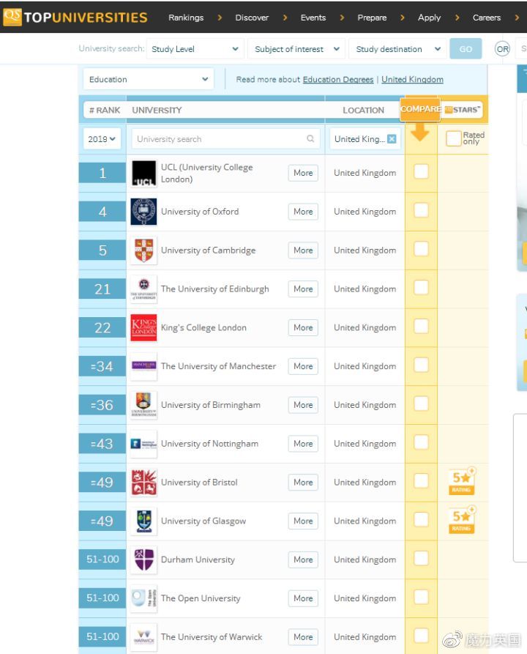Click the University of Oxford crest
The image size is (527, 654).
[144, 212]
